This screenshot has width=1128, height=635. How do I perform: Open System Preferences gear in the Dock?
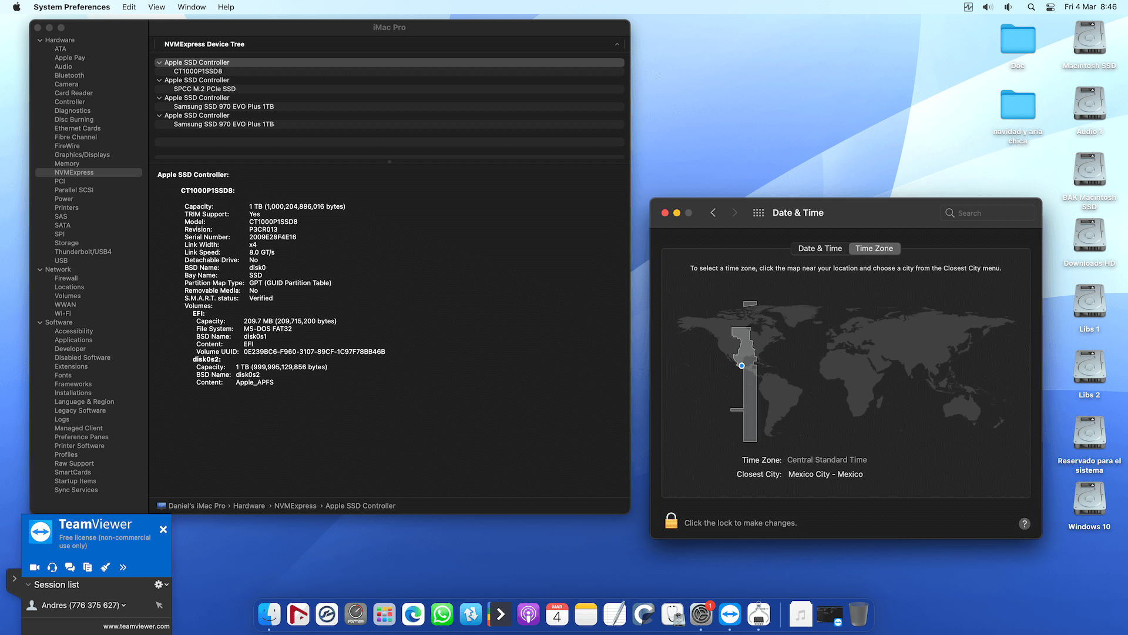tap(701, 614)
